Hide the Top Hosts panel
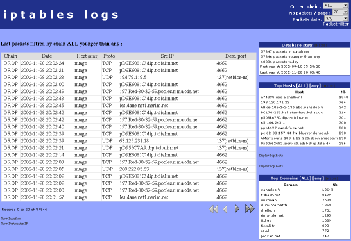The height and width of the screenshot is (241, 351). pyautogui.click(x=329, y=86)
